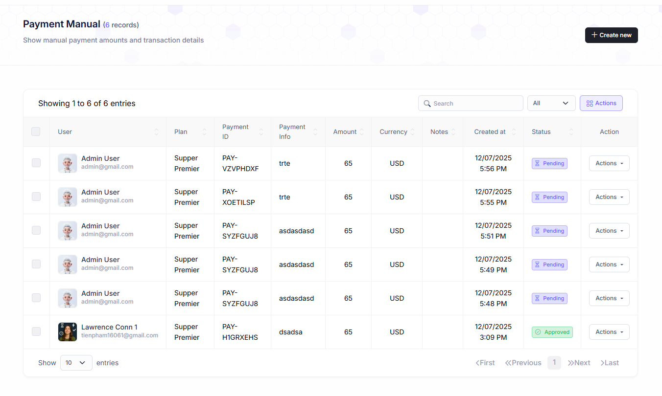
Task: Sort by the Currency column arrows
Action: point(413,132)
